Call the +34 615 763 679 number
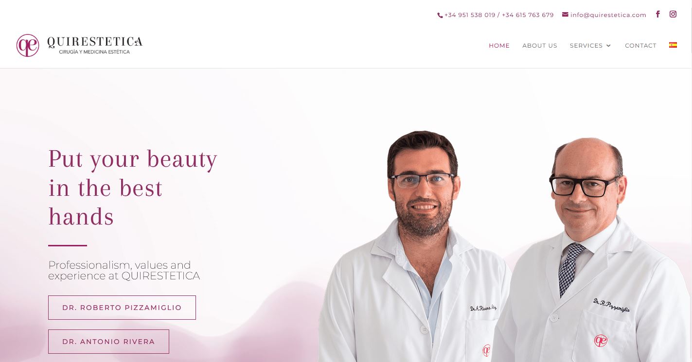Image resolution: width=692 pixels, height=362 pixels. [x=528, y=15]
